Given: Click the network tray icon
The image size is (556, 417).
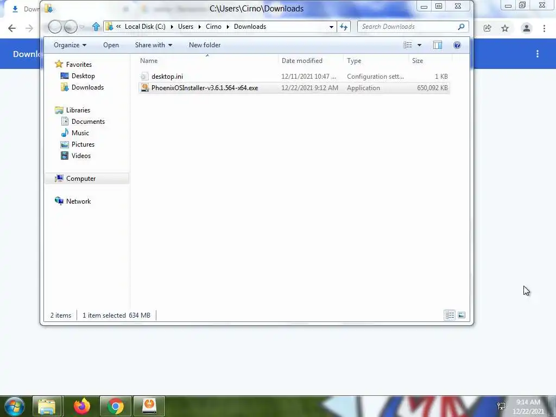Looking at the screenshot, I should pyautogui.click(x=501, y=406).
